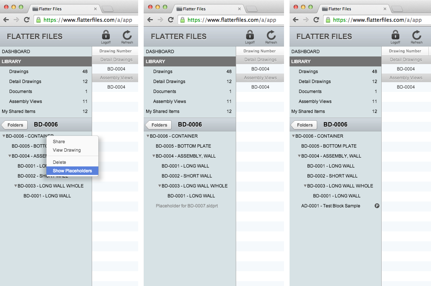This screenshot has height=286, width=431.
Task: Click browser forward arrow in window listing AD-0001
Action: (x=306, y=20)
